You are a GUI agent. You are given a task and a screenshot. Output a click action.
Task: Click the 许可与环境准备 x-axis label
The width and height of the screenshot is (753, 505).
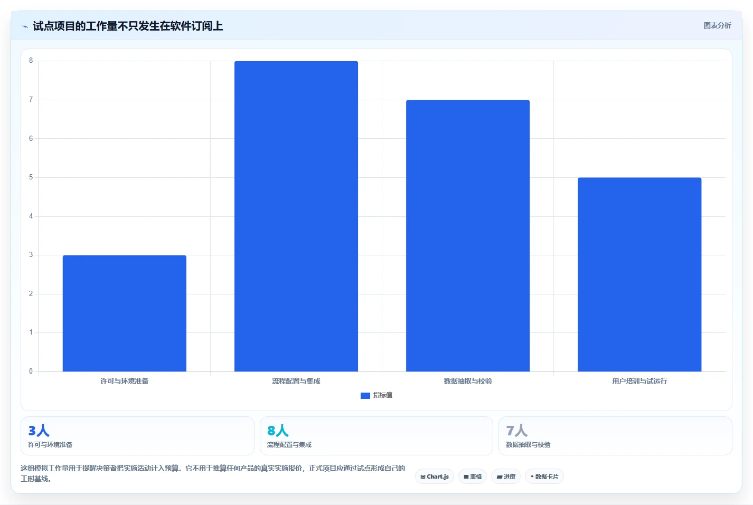point(125,381)
